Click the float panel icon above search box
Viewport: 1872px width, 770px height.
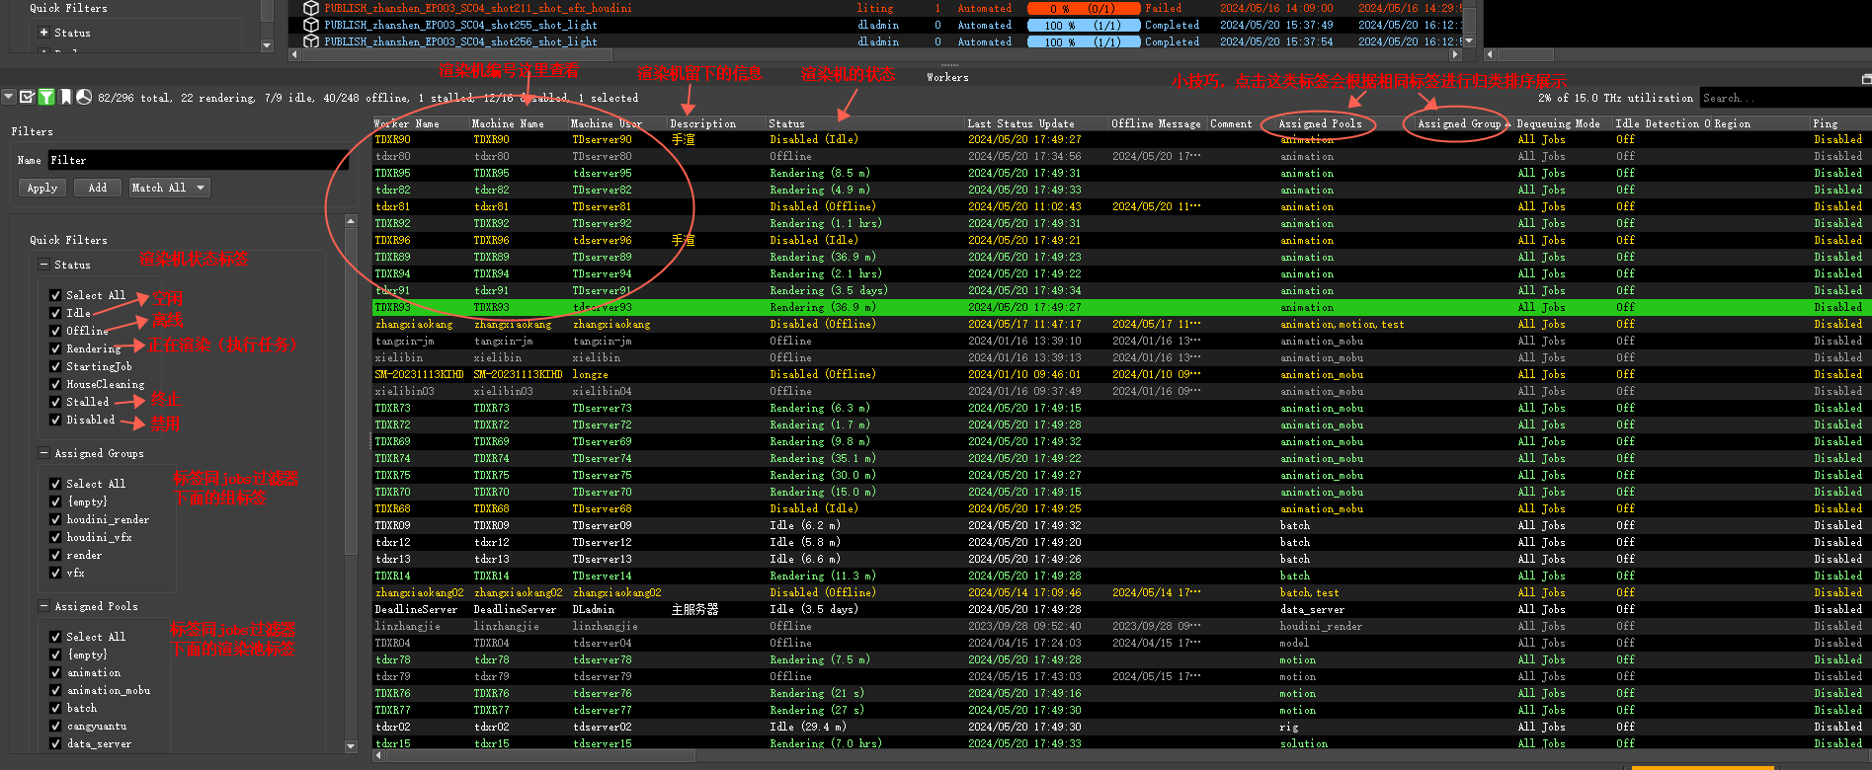pyautogui.click(x=1865, y=78)
